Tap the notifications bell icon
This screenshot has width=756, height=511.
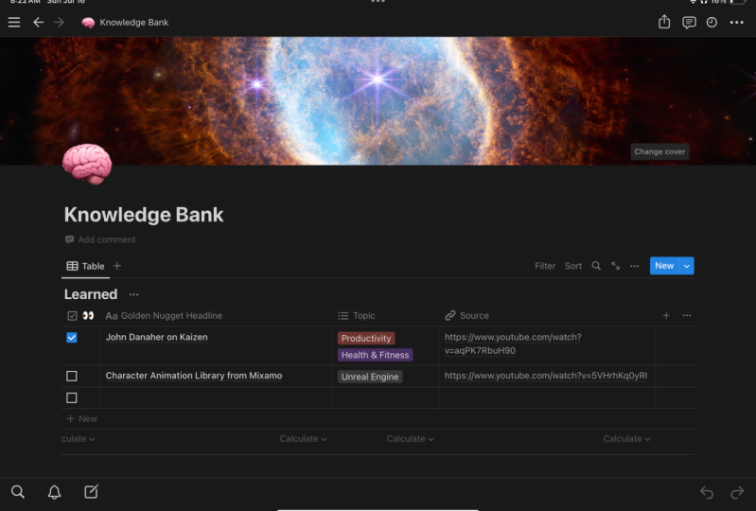[55, 491]
